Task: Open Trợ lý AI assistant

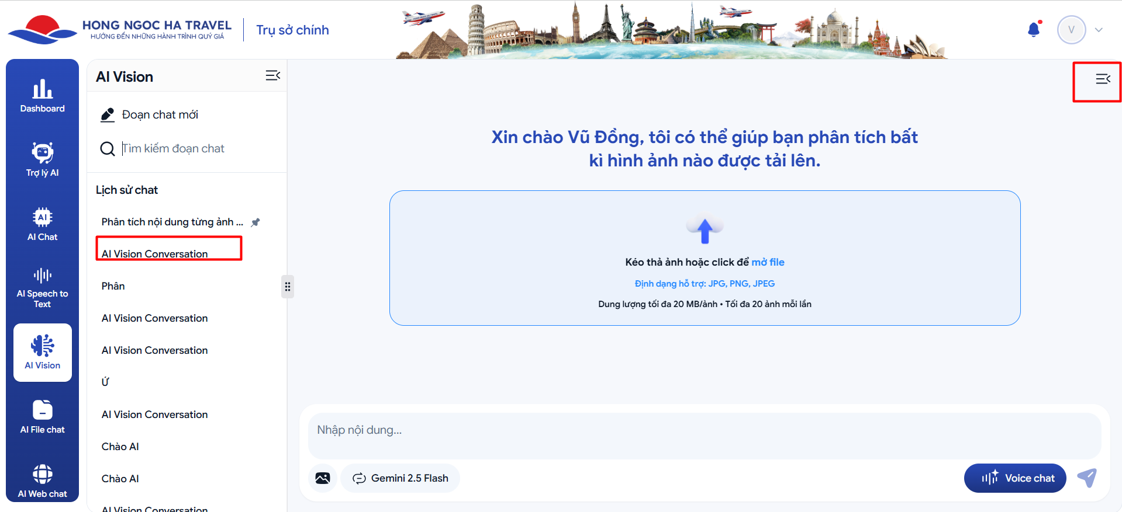Action: point(42,159)
